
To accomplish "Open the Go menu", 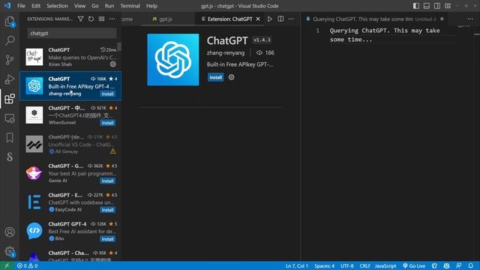I will tap(95, 6).
